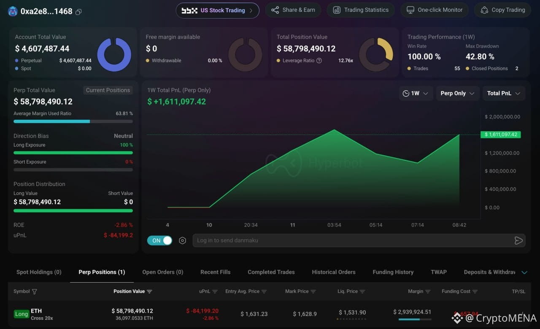Click the Symbol filter funnel icon
This screenshot has width=540, height=329.
pyautogui.click(x=35, y=291)
